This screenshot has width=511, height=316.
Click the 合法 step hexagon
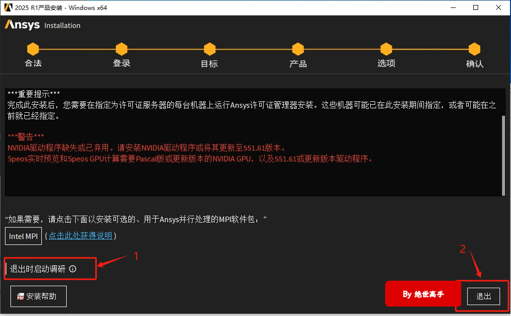[x=33, y=49]
